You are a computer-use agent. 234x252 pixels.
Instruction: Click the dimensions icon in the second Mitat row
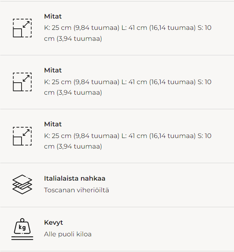pos(22,82)
